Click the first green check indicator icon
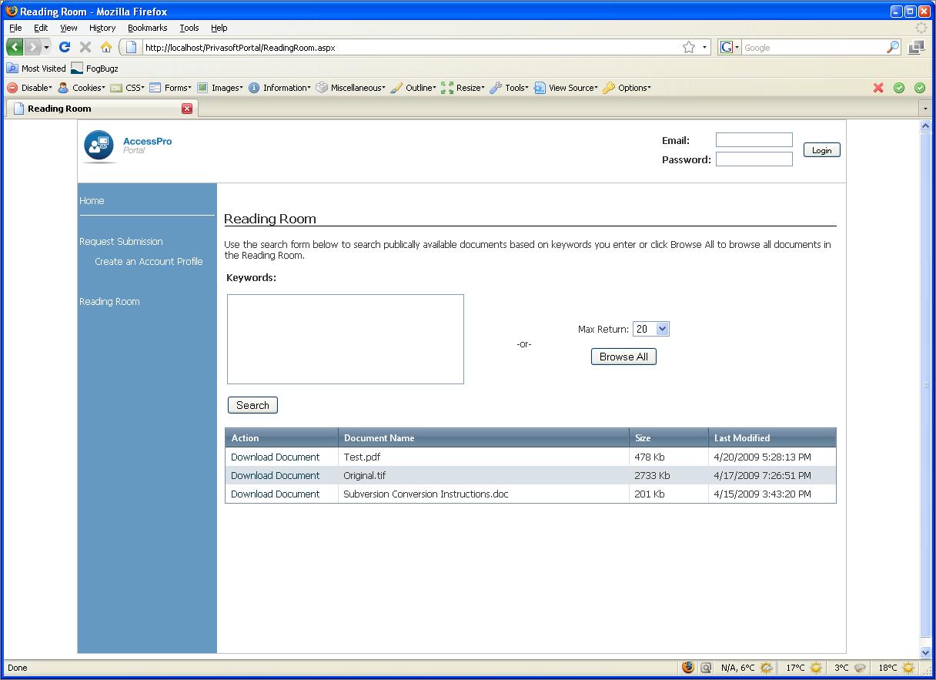The width and height of the screenshot is (936, 680). pyautogui.click(x=899, y=88)
